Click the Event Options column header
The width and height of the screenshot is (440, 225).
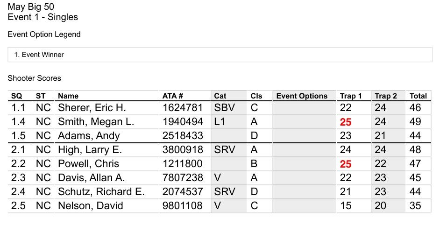(302, 96)
